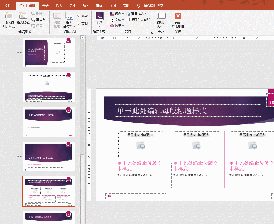The height and width of the screenshot is (224, 274).
Task: Open the Themes gallery icon
Action: click(99, 16)
